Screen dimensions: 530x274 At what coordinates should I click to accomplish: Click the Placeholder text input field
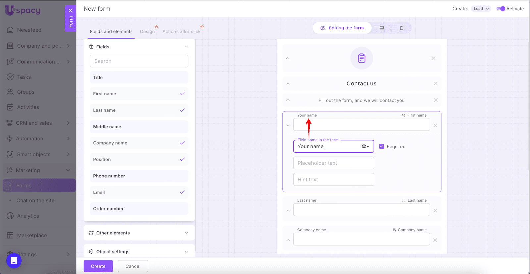pos(334,163)
